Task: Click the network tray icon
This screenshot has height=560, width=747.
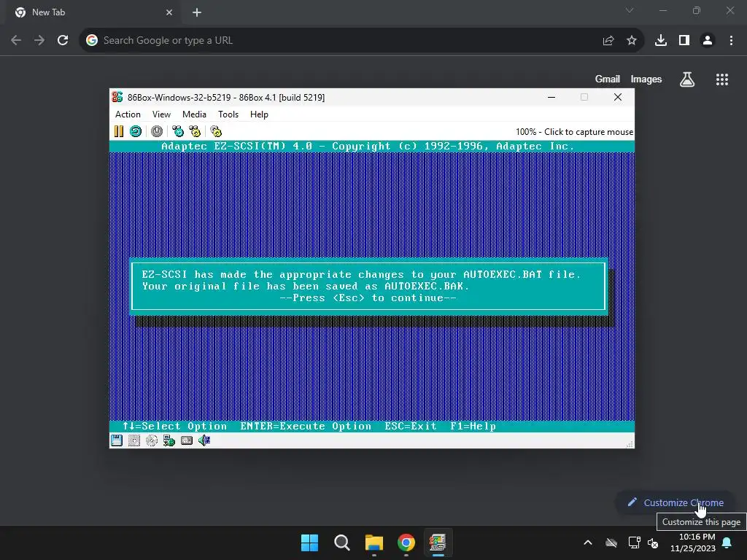Action: pyautogui.click(x=634, y=542)
